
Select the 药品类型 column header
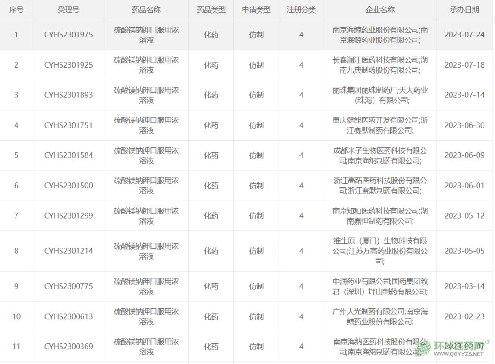click(x=211, y=10)
